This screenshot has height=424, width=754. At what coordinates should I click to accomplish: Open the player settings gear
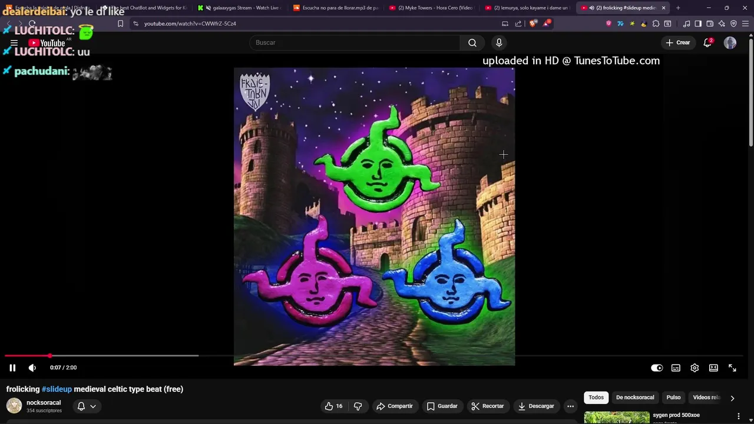click(695, 367)
